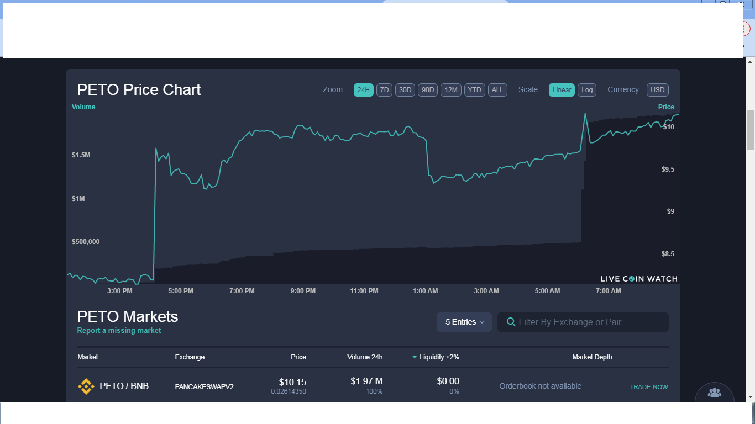
Task: Click the 1:00 AM time axis label
Action: coord(425,291)
